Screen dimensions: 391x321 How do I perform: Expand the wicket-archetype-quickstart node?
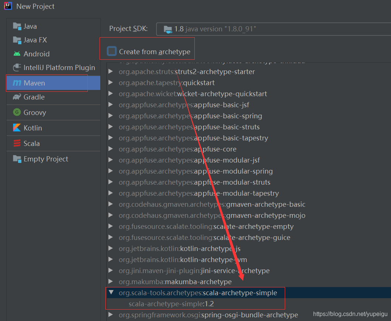(111, 94)
